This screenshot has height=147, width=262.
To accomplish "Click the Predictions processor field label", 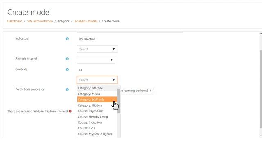I will pyautogui.click(x=30, y=89).
